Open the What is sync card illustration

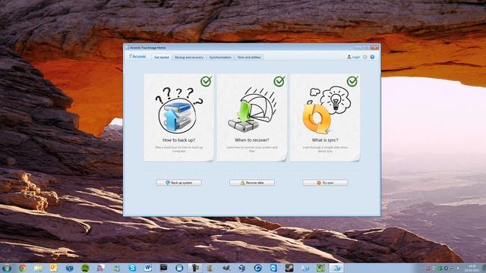point(326,110)
